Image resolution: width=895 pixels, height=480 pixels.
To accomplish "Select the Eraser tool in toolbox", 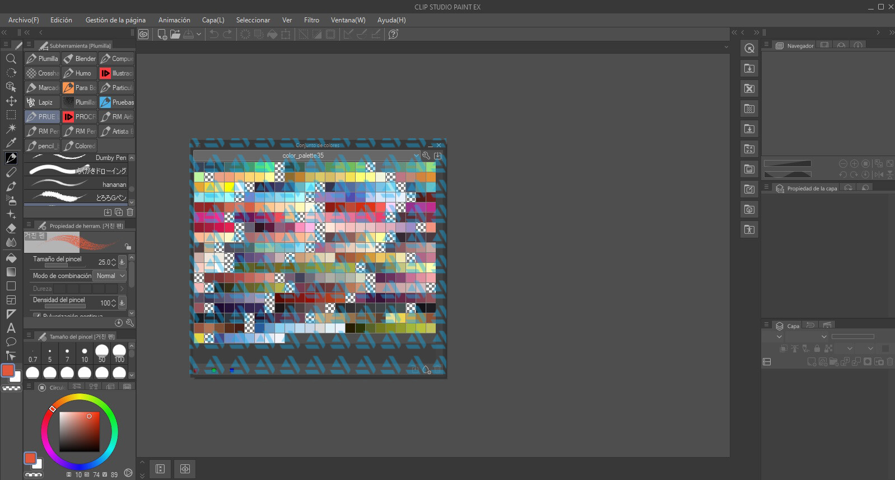I will tap(11, 228).
